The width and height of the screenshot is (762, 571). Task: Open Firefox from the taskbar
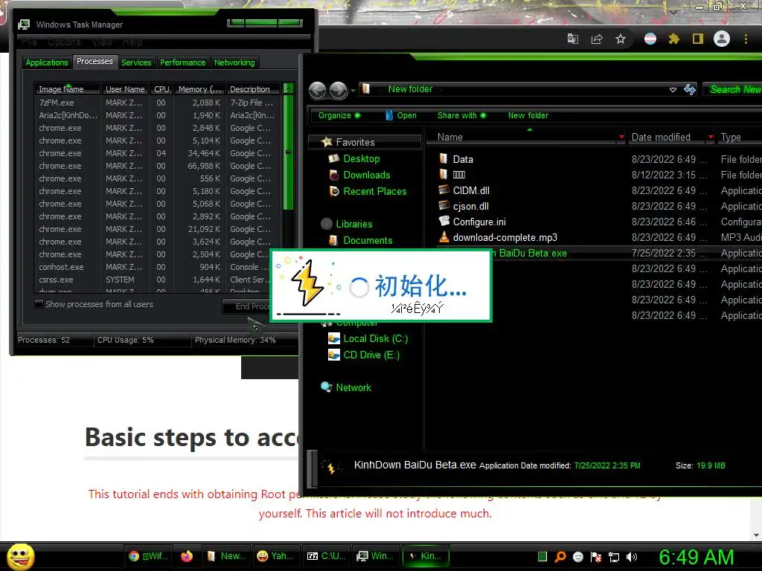187,556
